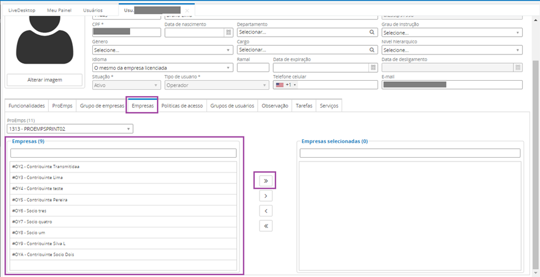
Task: Select #OY7 - Socio quatro
Action: point(123,222)
